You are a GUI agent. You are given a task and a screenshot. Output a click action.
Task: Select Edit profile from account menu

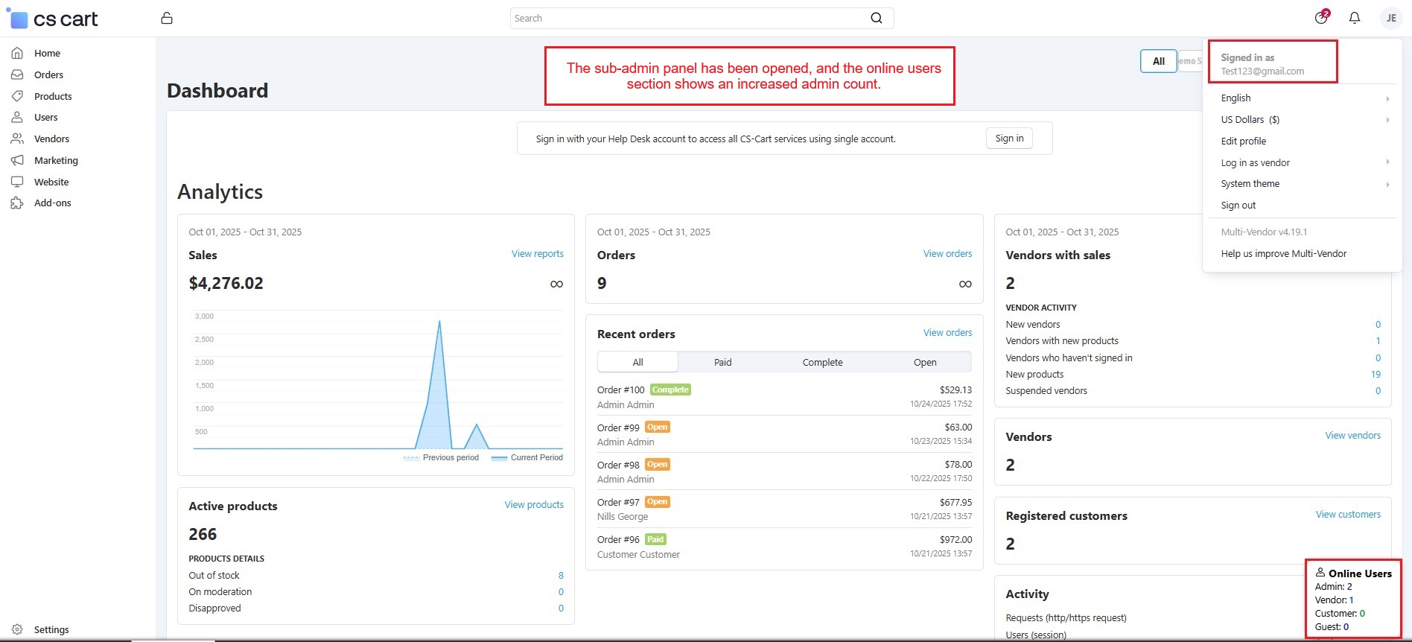1244,142
